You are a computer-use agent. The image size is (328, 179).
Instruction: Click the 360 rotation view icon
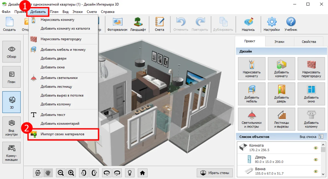[x=38, y=172]
